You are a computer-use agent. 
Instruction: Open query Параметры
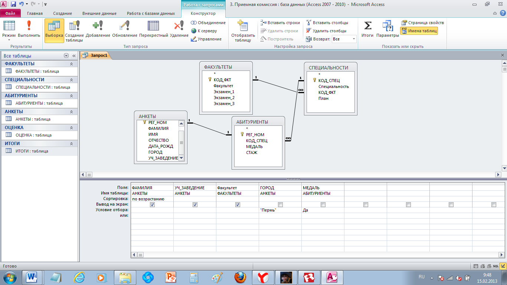click(387, 29)
